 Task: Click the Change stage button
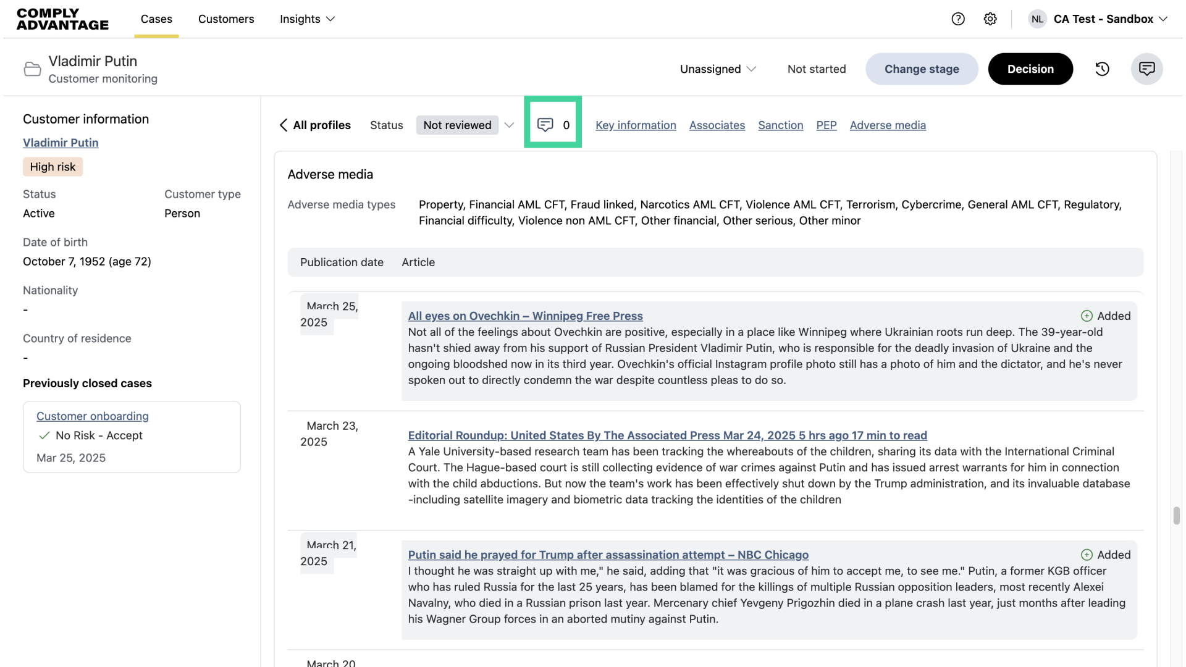click(x=922, y=69)
